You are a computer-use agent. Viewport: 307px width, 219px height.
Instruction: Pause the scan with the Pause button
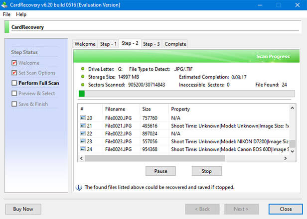[160, 171]
